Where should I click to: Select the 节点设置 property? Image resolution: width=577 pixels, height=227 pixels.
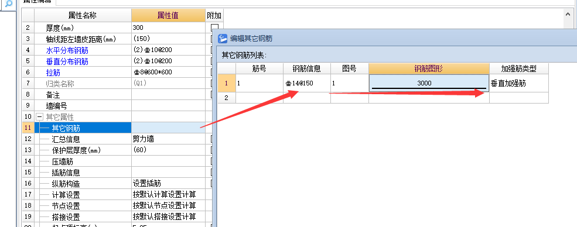(83, 206)
